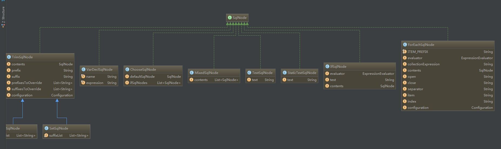Click the TrimSqlNode class icon
Image resolution: width=501 pixels, height=149 pixels.
9,57
